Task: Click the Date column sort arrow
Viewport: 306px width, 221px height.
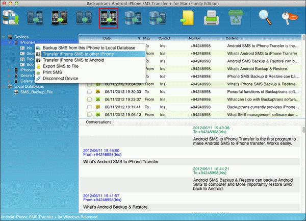Action: pos(139,38)
